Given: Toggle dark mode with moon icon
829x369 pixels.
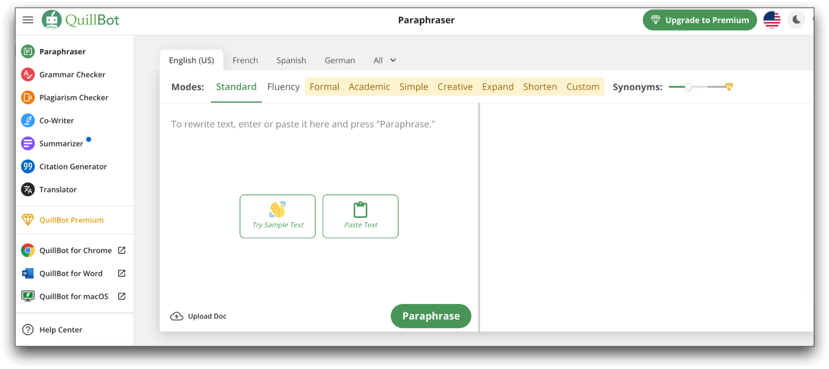Looking at the screenshot, I should (796, 20).
